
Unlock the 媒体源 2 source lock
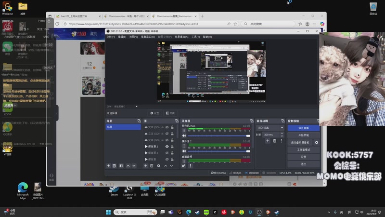(172, 147)
